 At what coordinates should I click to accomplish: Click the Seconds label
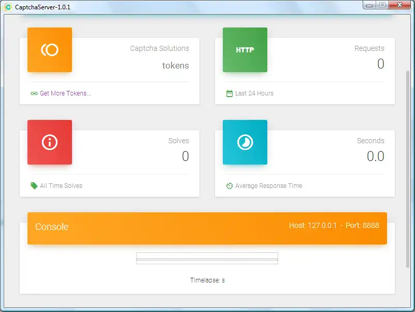(370, 141)
